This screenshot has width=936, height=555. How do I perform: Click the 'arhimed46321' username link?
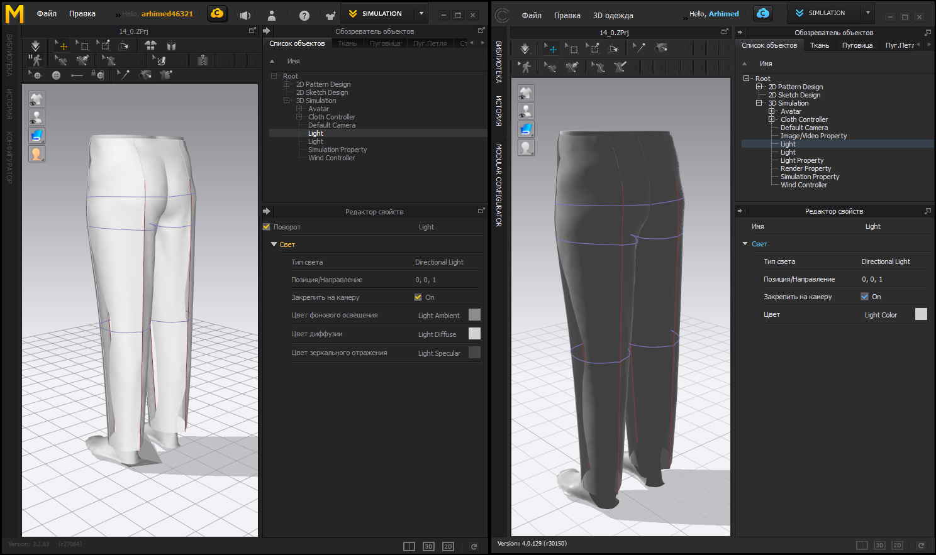[167, 14]
